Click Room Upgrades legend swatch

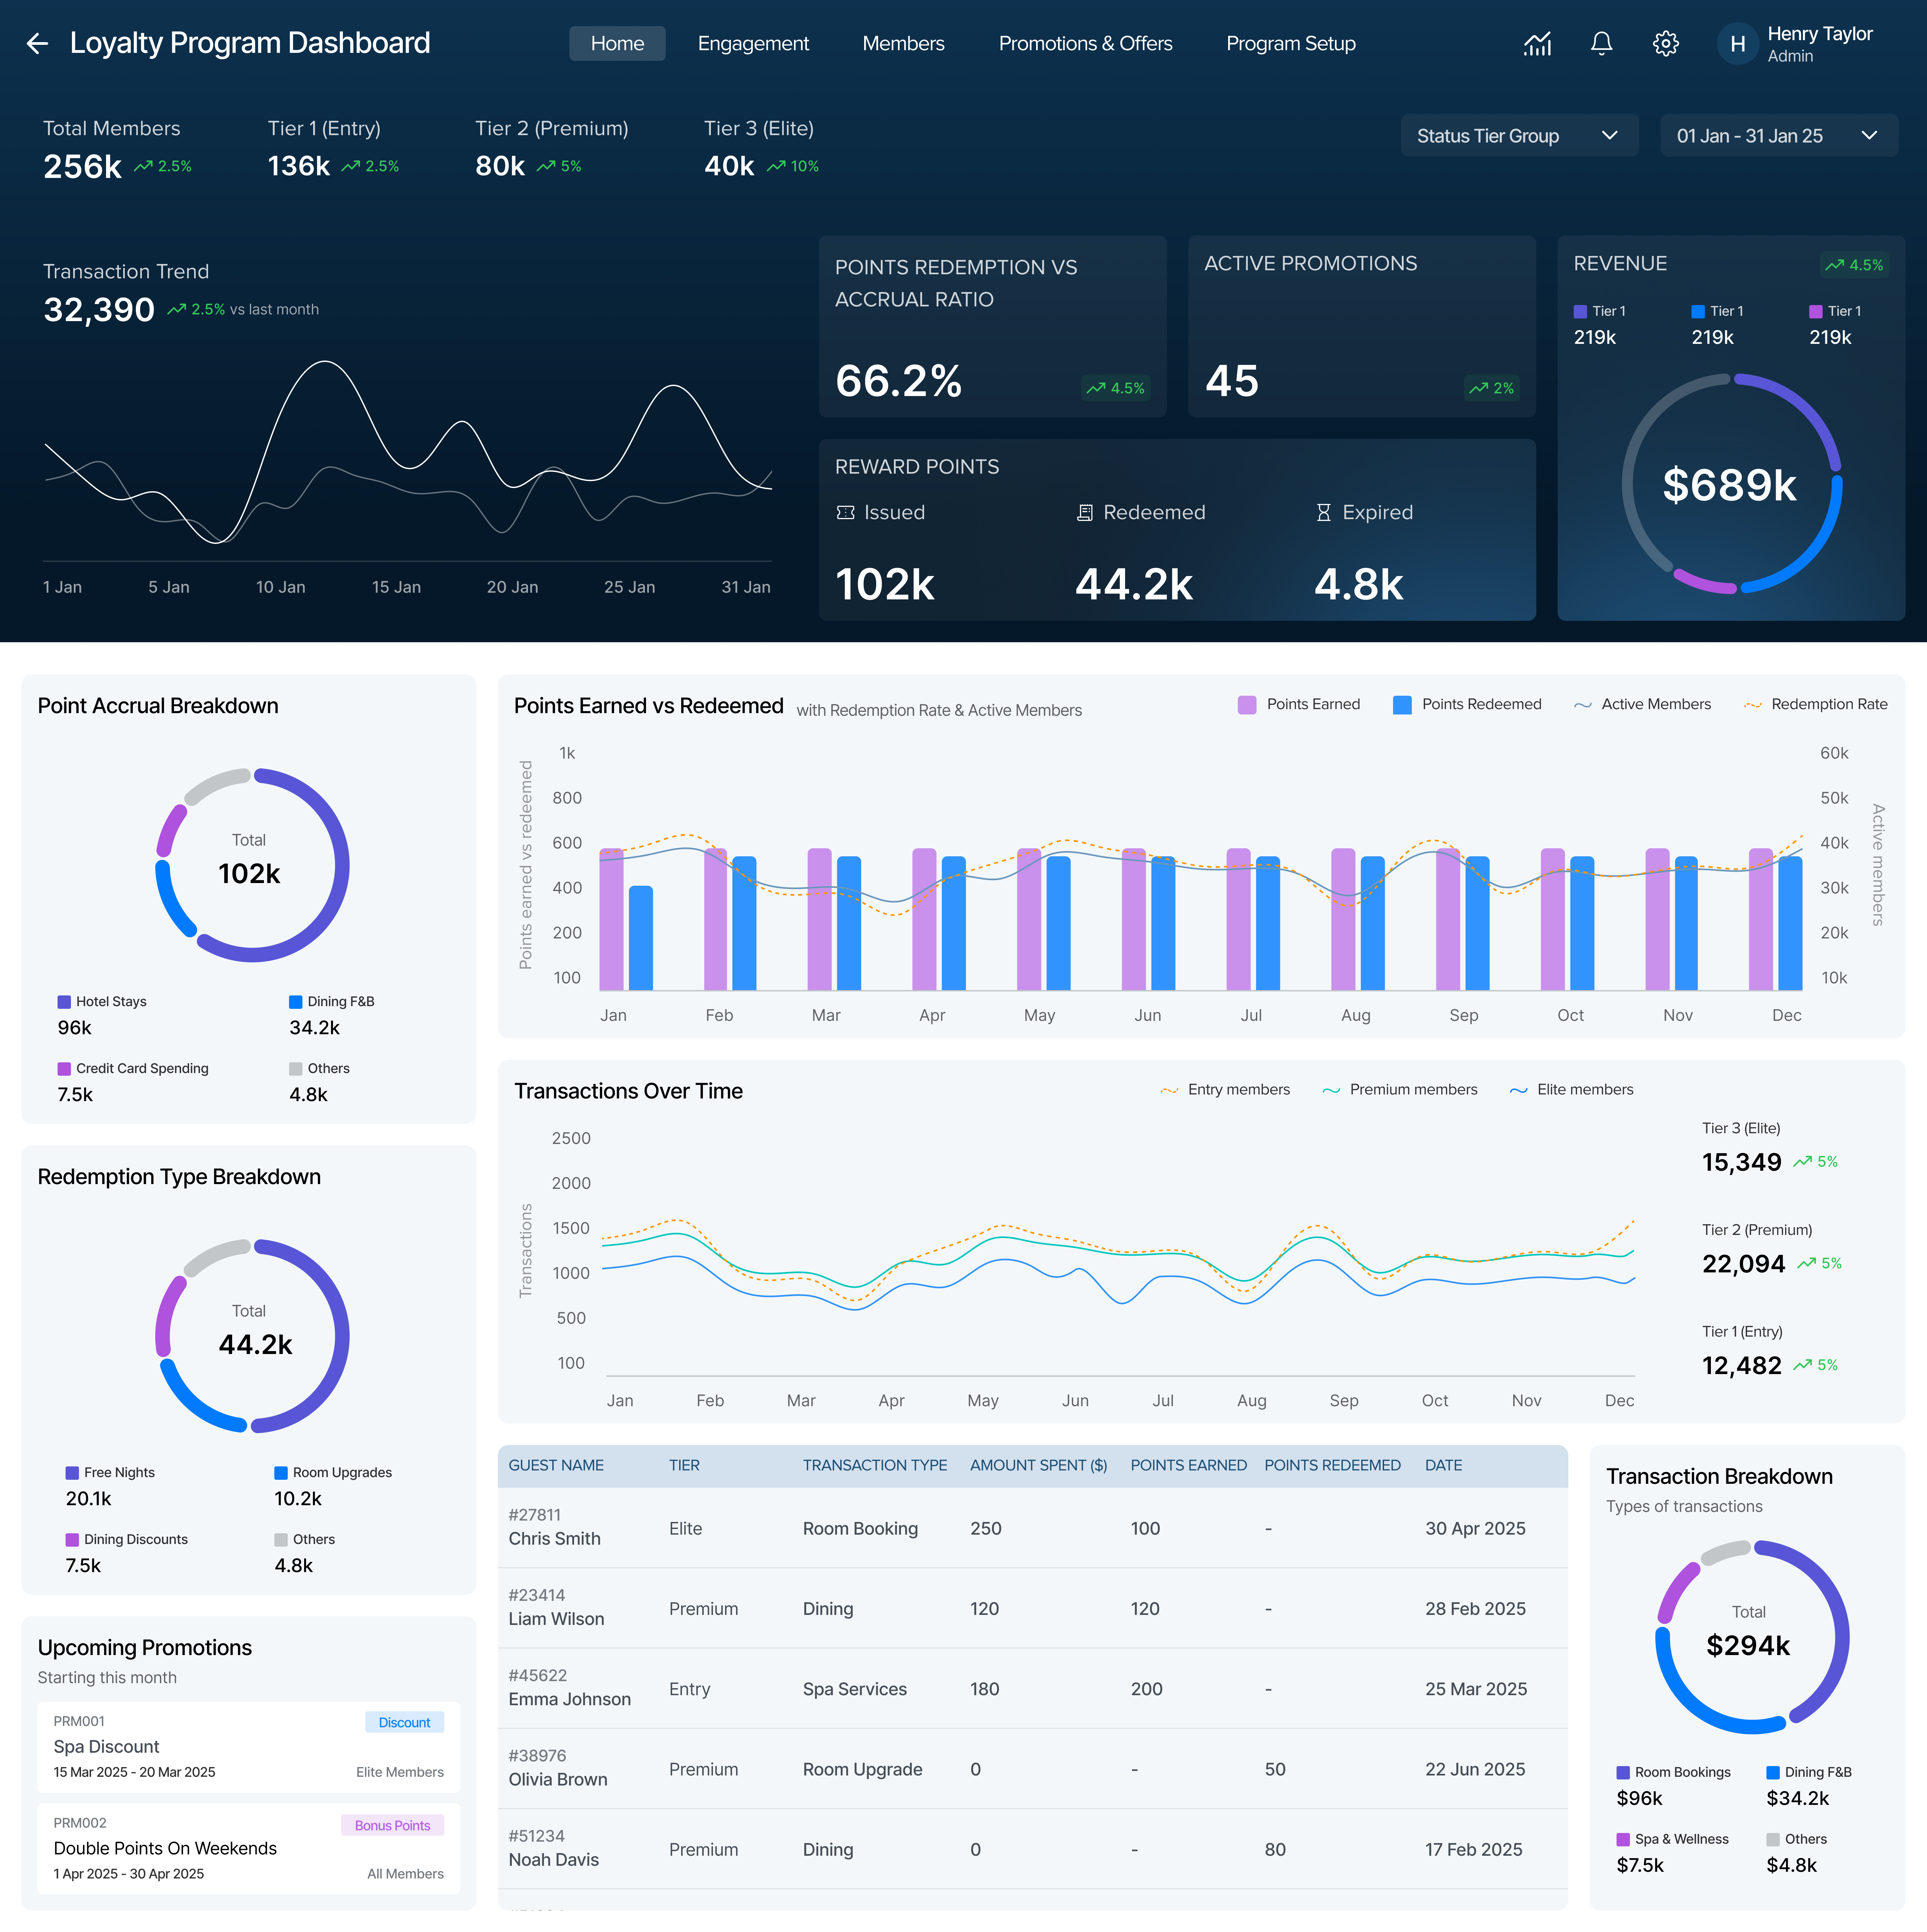281,1473
